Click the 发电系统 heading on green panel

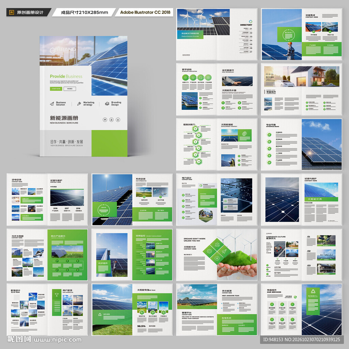226,318
